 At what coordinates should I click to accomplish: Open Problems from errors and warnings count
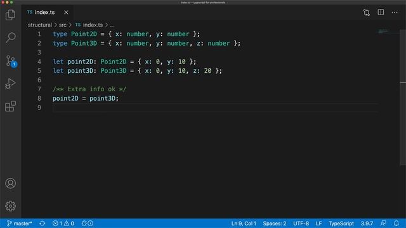pos(63,224)
